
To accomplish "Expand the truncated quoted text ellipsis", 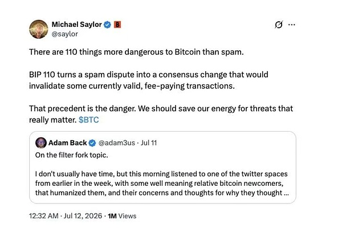I will coord(286,193).
